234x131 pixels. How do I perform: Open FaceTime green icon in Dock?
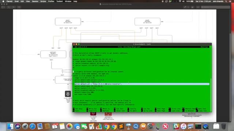coord(84,126)
